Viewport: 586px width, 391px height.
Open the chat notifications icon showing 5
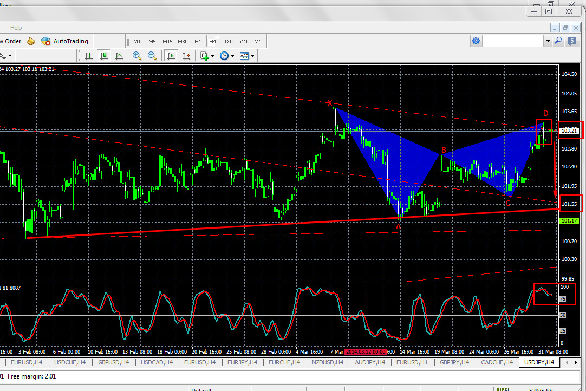tap(572, 41)
